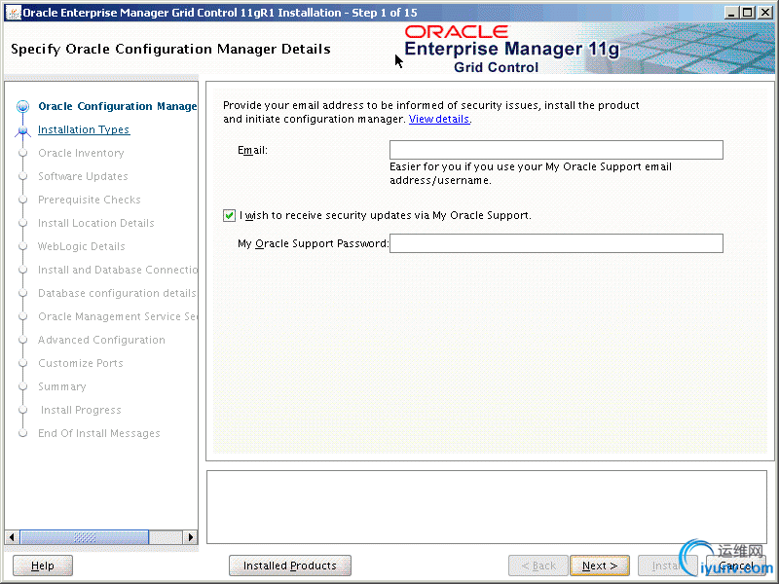Go to Installation Types step link
This screenshot has width=779, height=584.
[84, 129]
